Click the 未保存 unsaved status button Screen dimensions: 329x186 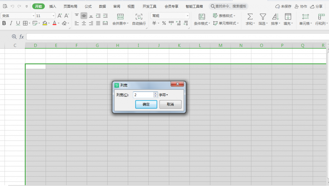[283, 6]
